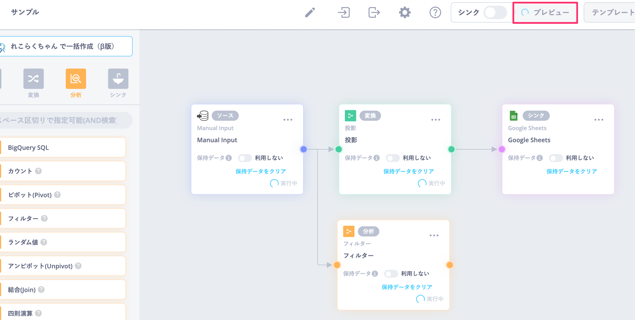This screenshot has width=635, height=320.
Task: Click the help icon next to ピボット(Pivot)
Action: tap(57, 195)
